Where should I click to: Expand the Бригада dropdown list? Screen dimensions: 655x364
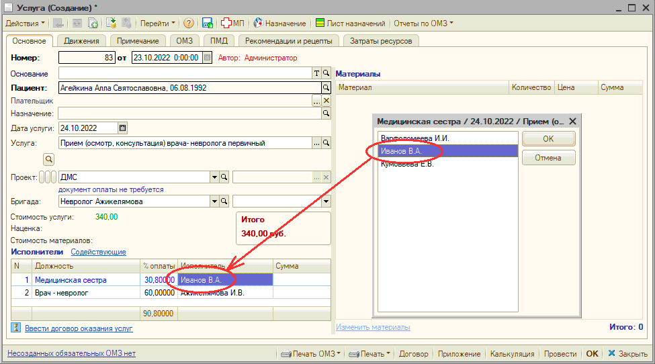[215, 201]
